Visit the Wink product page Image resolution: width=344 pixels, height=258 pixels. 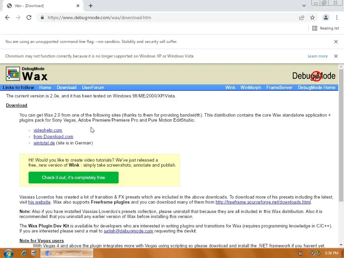click(x=230, y=88)
